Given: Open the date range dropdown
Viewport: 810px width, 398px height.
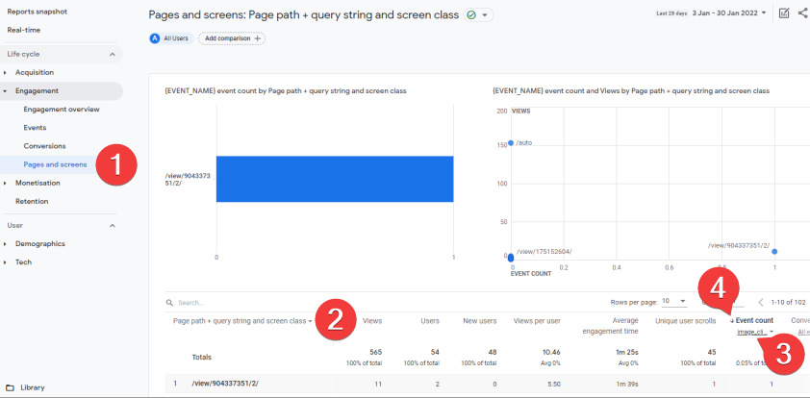Looking at the screenshot, I should 730,13.
